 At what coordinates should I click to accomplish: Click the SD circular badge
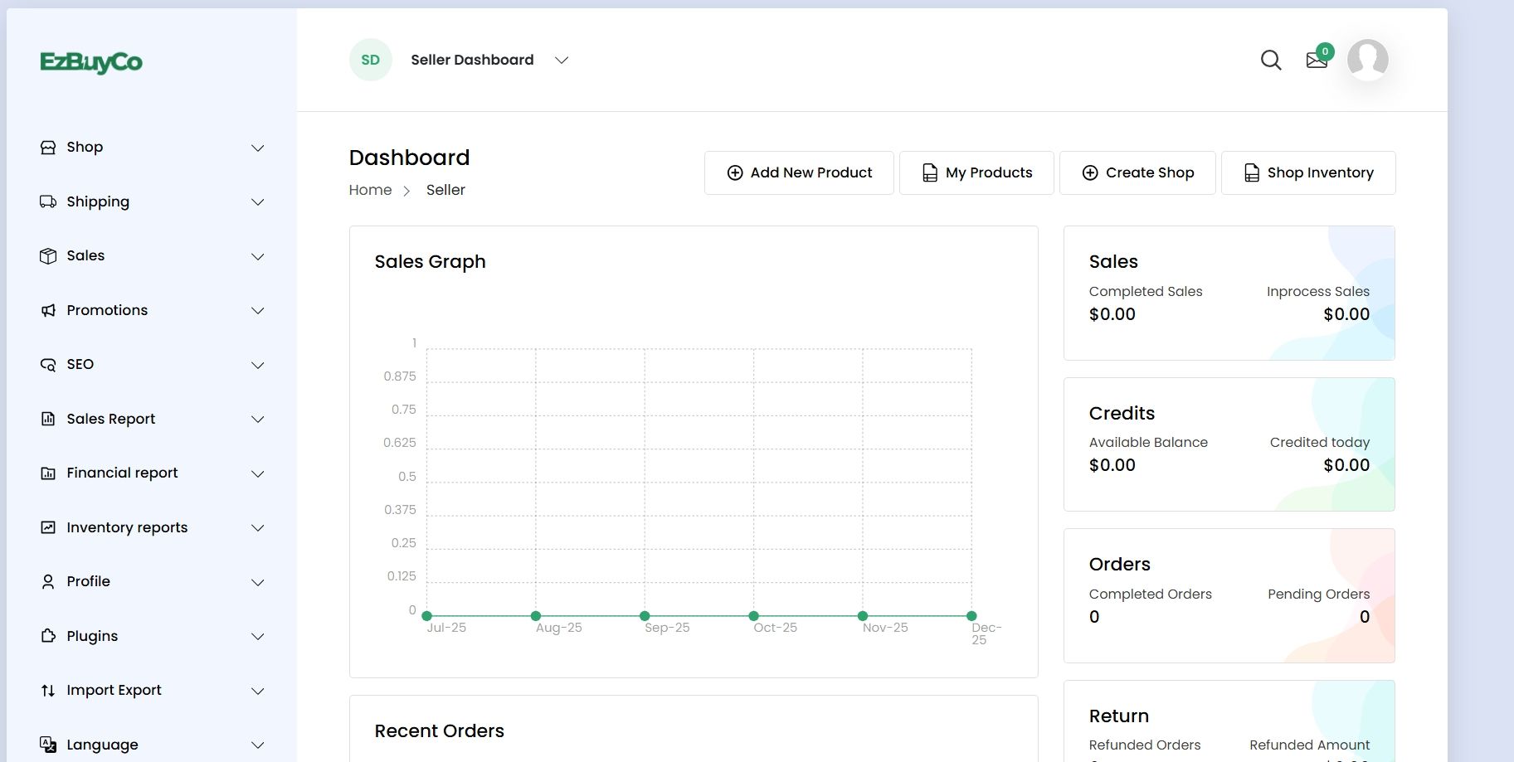[370, 60]
